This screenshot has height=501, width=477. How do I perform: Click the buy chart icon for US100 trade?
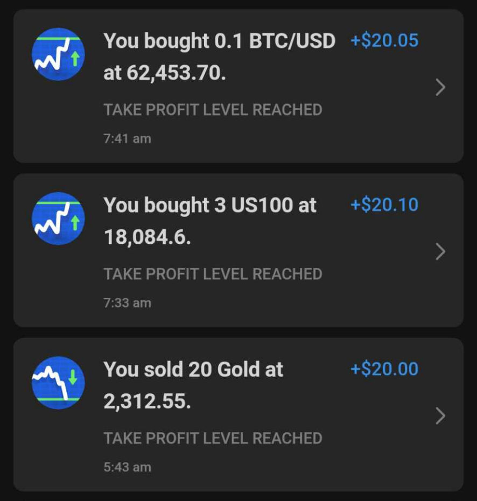click(x=58, y=218)
